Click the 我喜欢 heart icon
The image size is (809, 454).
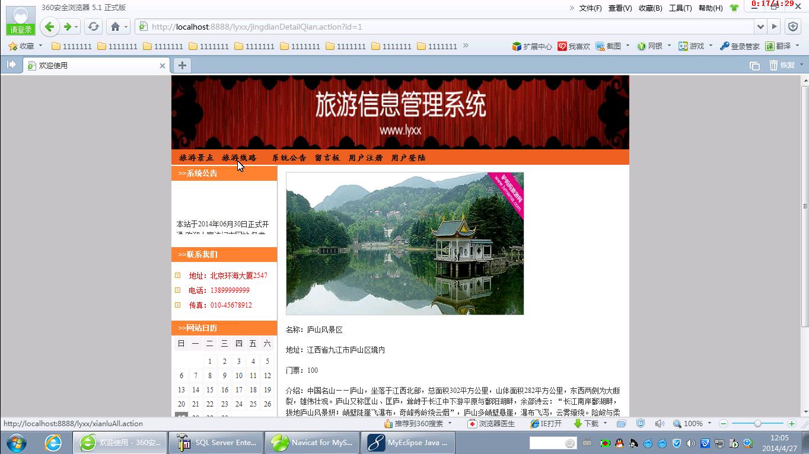[x=574, y=46]
